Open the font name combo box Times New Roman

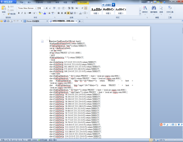27,8
